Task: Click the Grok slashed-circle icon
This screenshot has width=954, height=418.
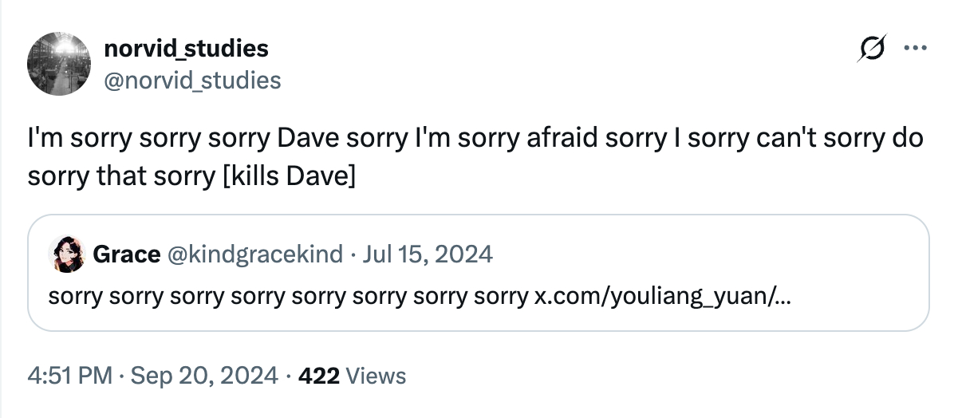Action: [x=873, y=49]
